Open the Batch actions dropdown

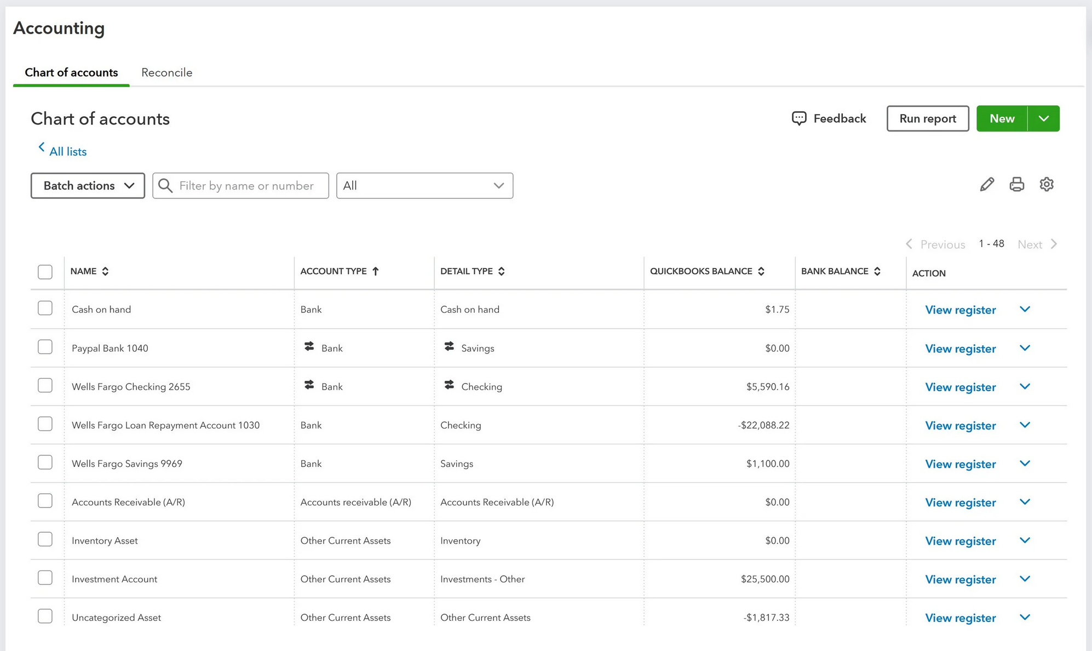point(88,186)
